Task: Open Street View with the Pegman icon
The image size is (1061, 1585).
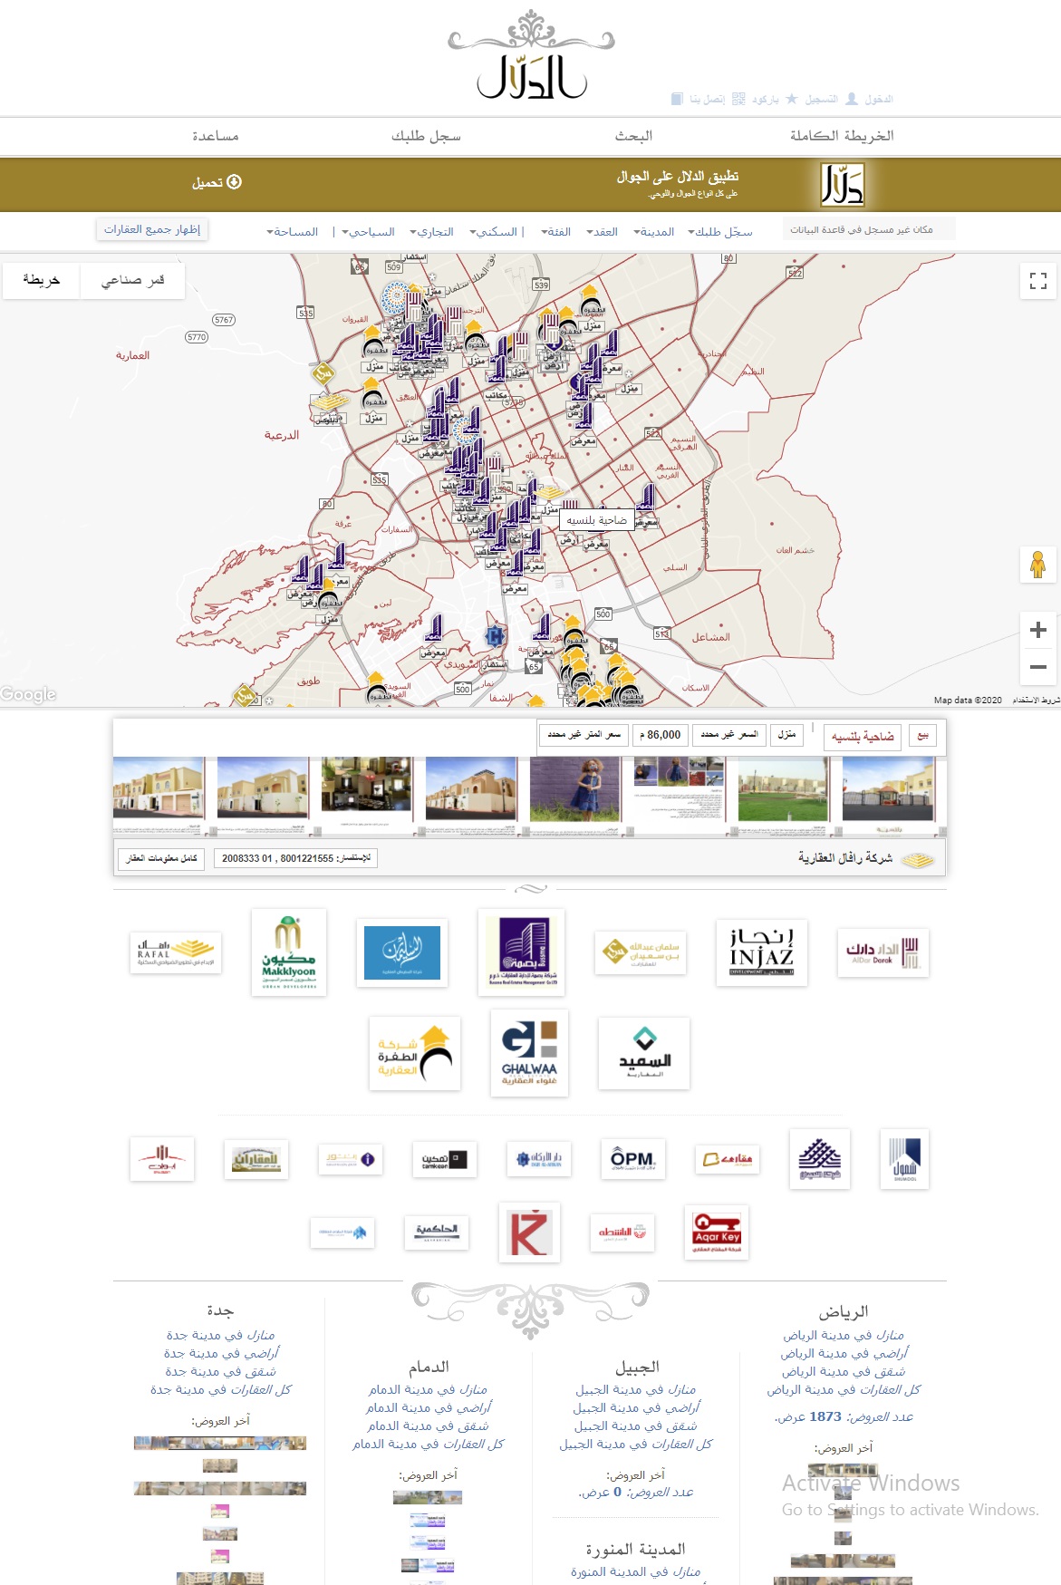Action: [1038, 565]
